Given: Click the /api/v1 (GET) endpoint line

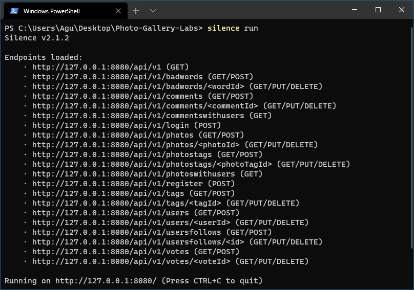Looking at the screenshot, I should [110, 67].
